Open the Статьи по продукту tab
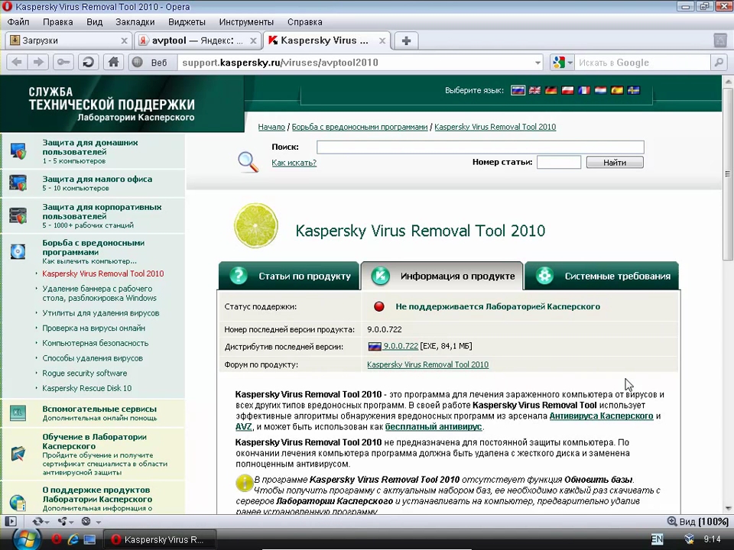Screen dimensions: 734x550 point(291,277)
